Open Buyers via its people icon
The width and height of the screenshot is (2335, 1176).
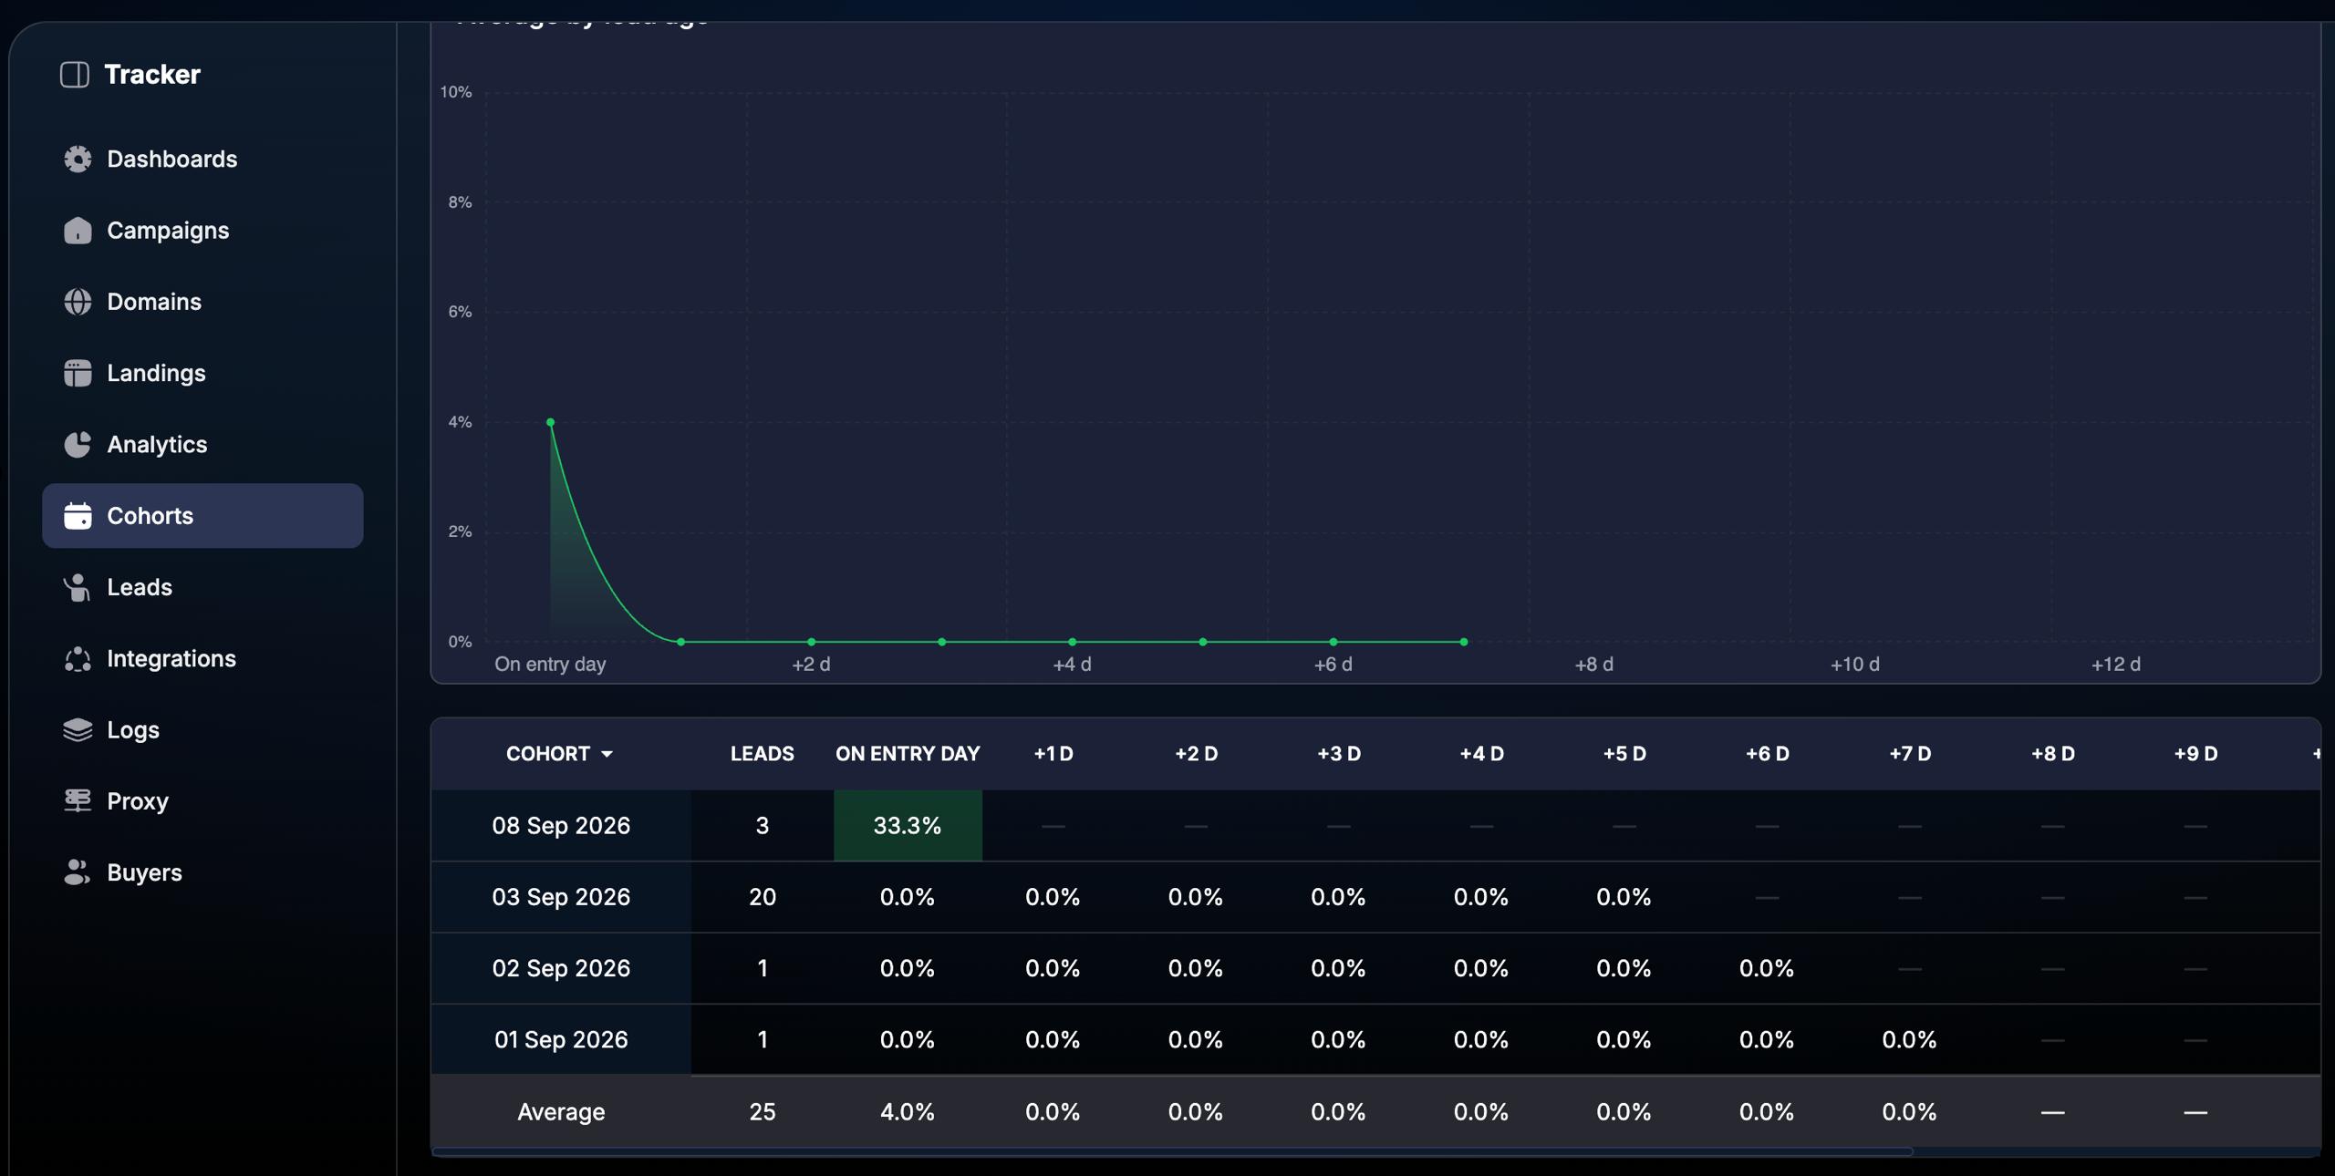coord(78,872)
